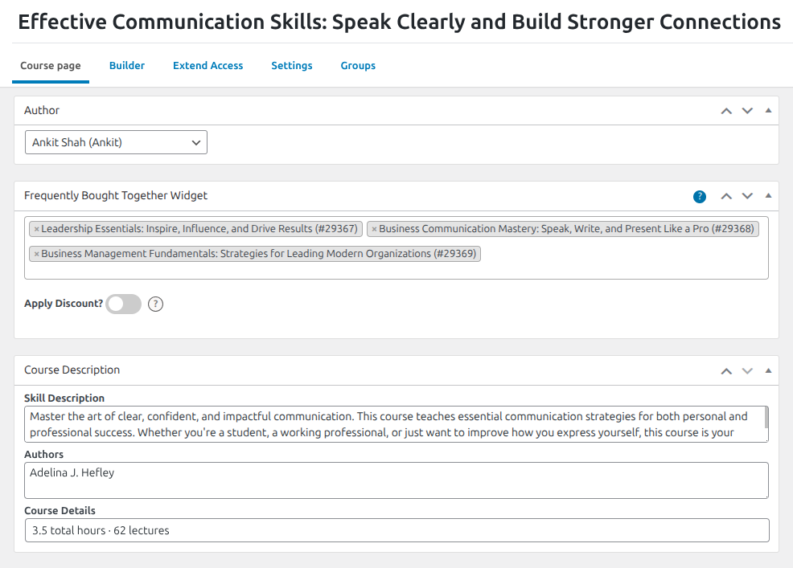Move Frequently Bought Together panel up

(x=726, y=196)
